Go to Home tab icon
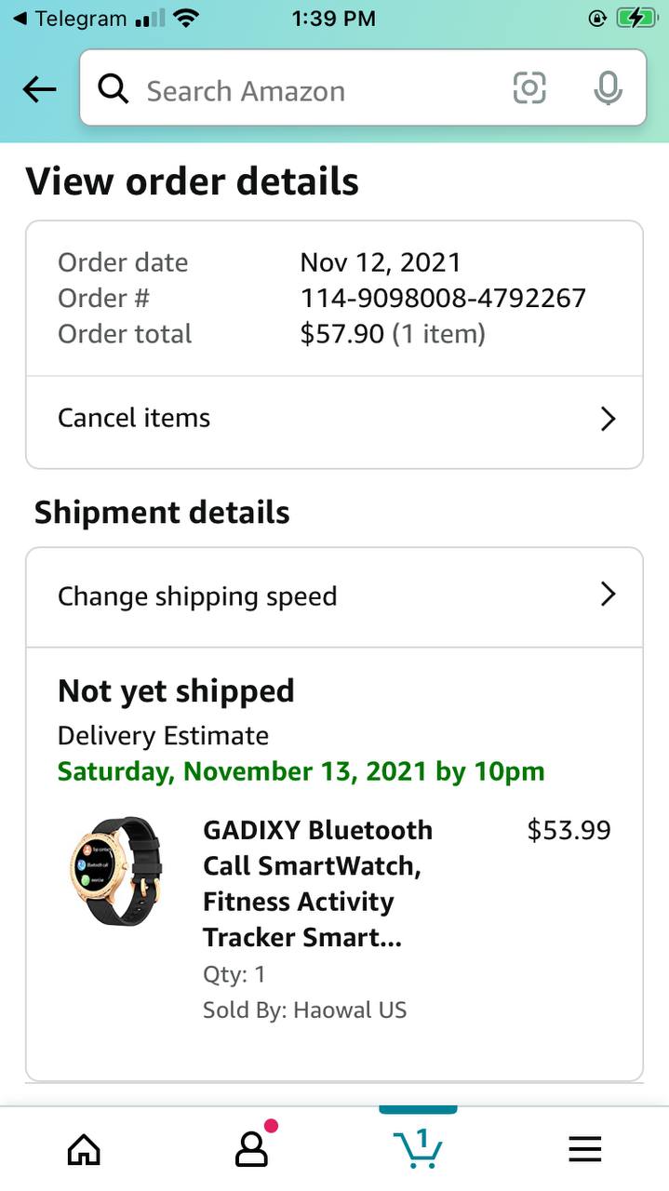The width and height of the screenshot is (669, 1191). coord(84,1150)
